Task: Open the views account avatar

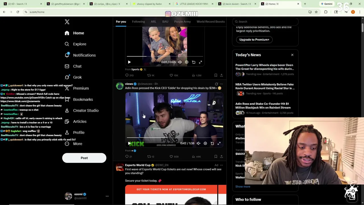Action: click(x=120, y=86)
